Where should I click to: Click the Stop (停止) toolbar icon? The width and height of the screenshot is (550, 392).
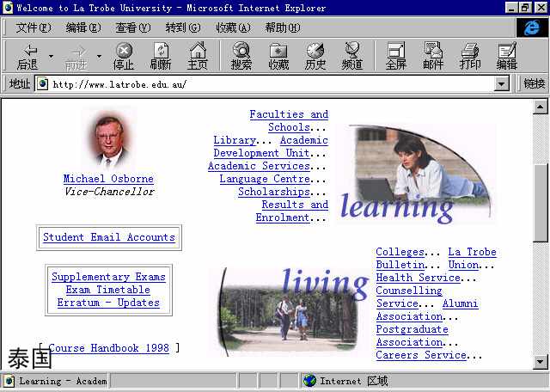point(124,57)
